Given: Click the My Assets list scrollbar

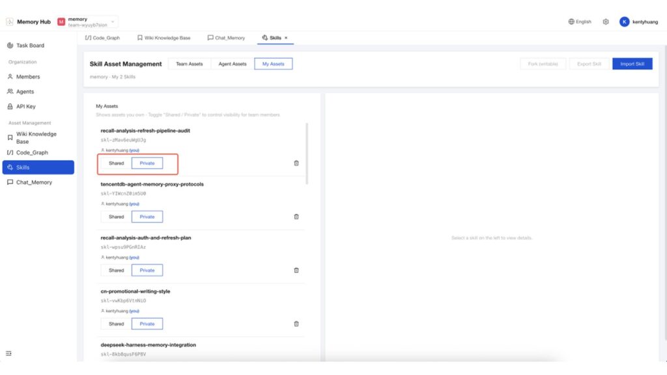Looking at the screenshot, I should (307, 154).
